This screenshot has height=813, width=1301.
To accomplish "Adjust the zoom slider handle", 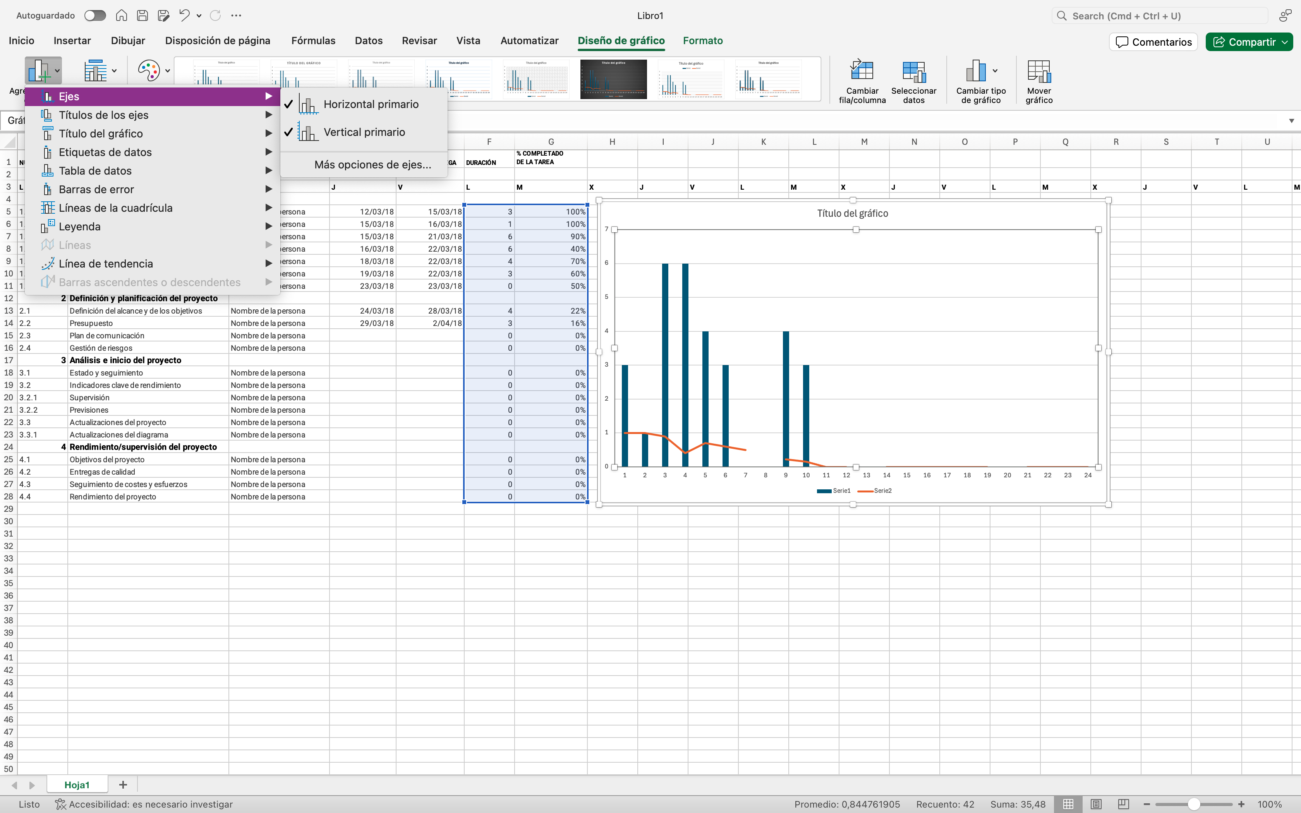I will (x=1193, y=804).
